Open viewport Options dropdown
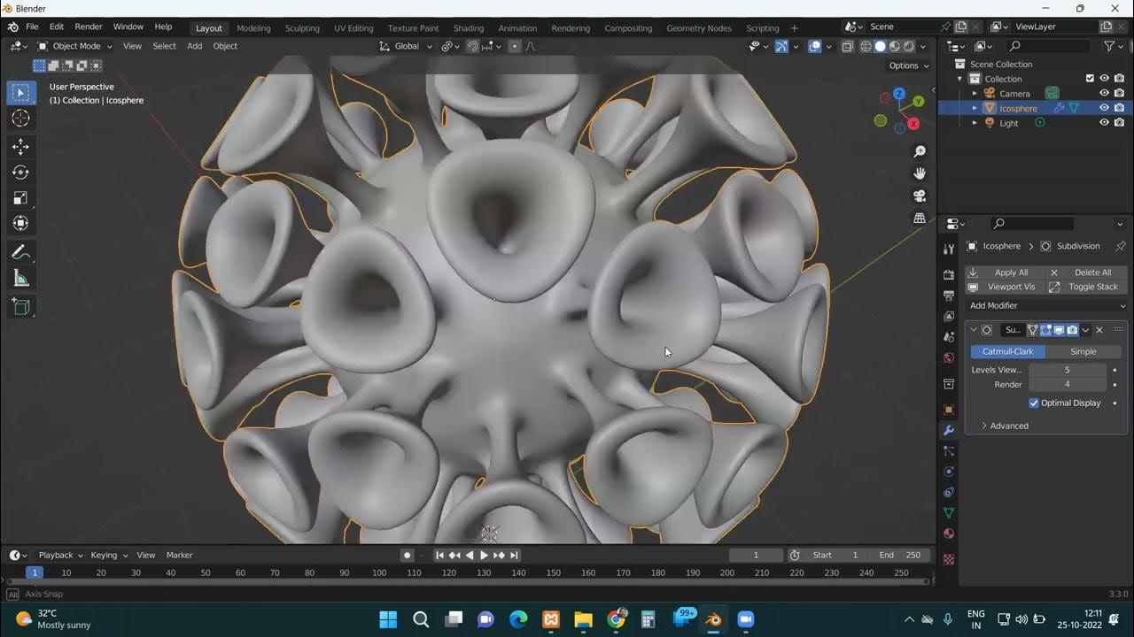This screenshot has width=1134, height=637. click(909, 65)
